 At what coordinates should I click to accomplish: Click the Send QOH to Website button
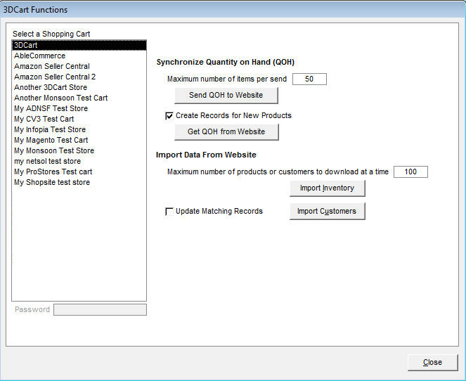pyautogui.click(x=226, y=96)
